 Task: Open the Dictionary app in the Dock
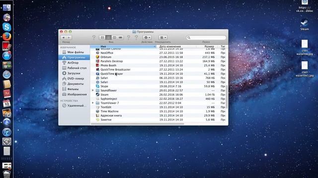click(6, 94)
